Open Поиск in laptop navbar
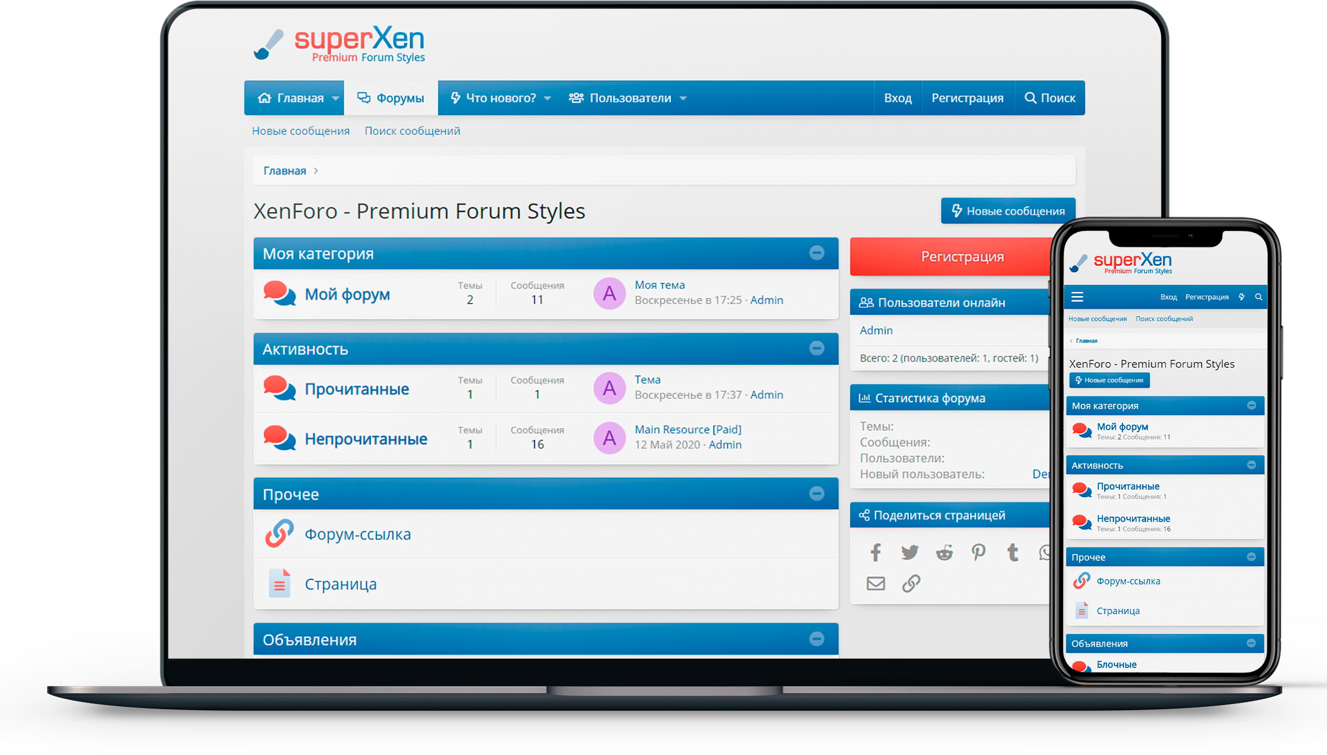The height and width of the screenshot is (755, 1327). 1050,98
